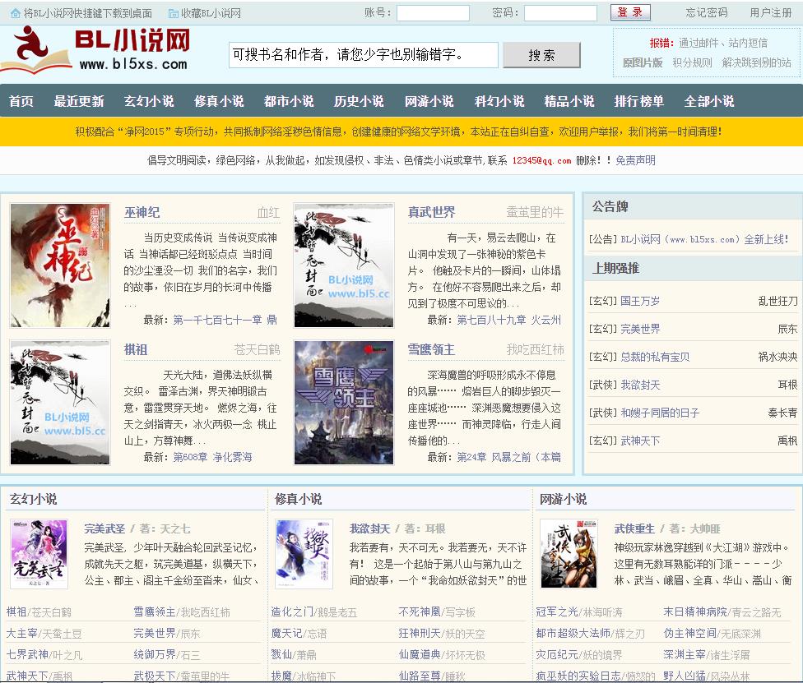Open 忘记密码 link
This screenshot has height=683, width=803.
[x=706, y=13]
